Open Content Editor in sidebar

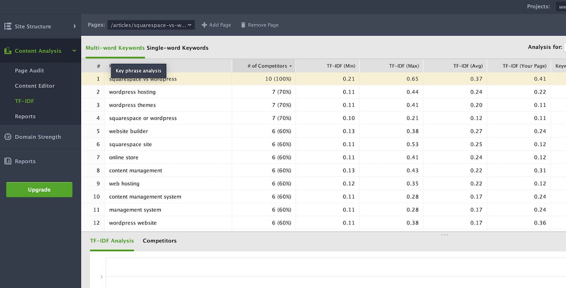click(35, 86)
